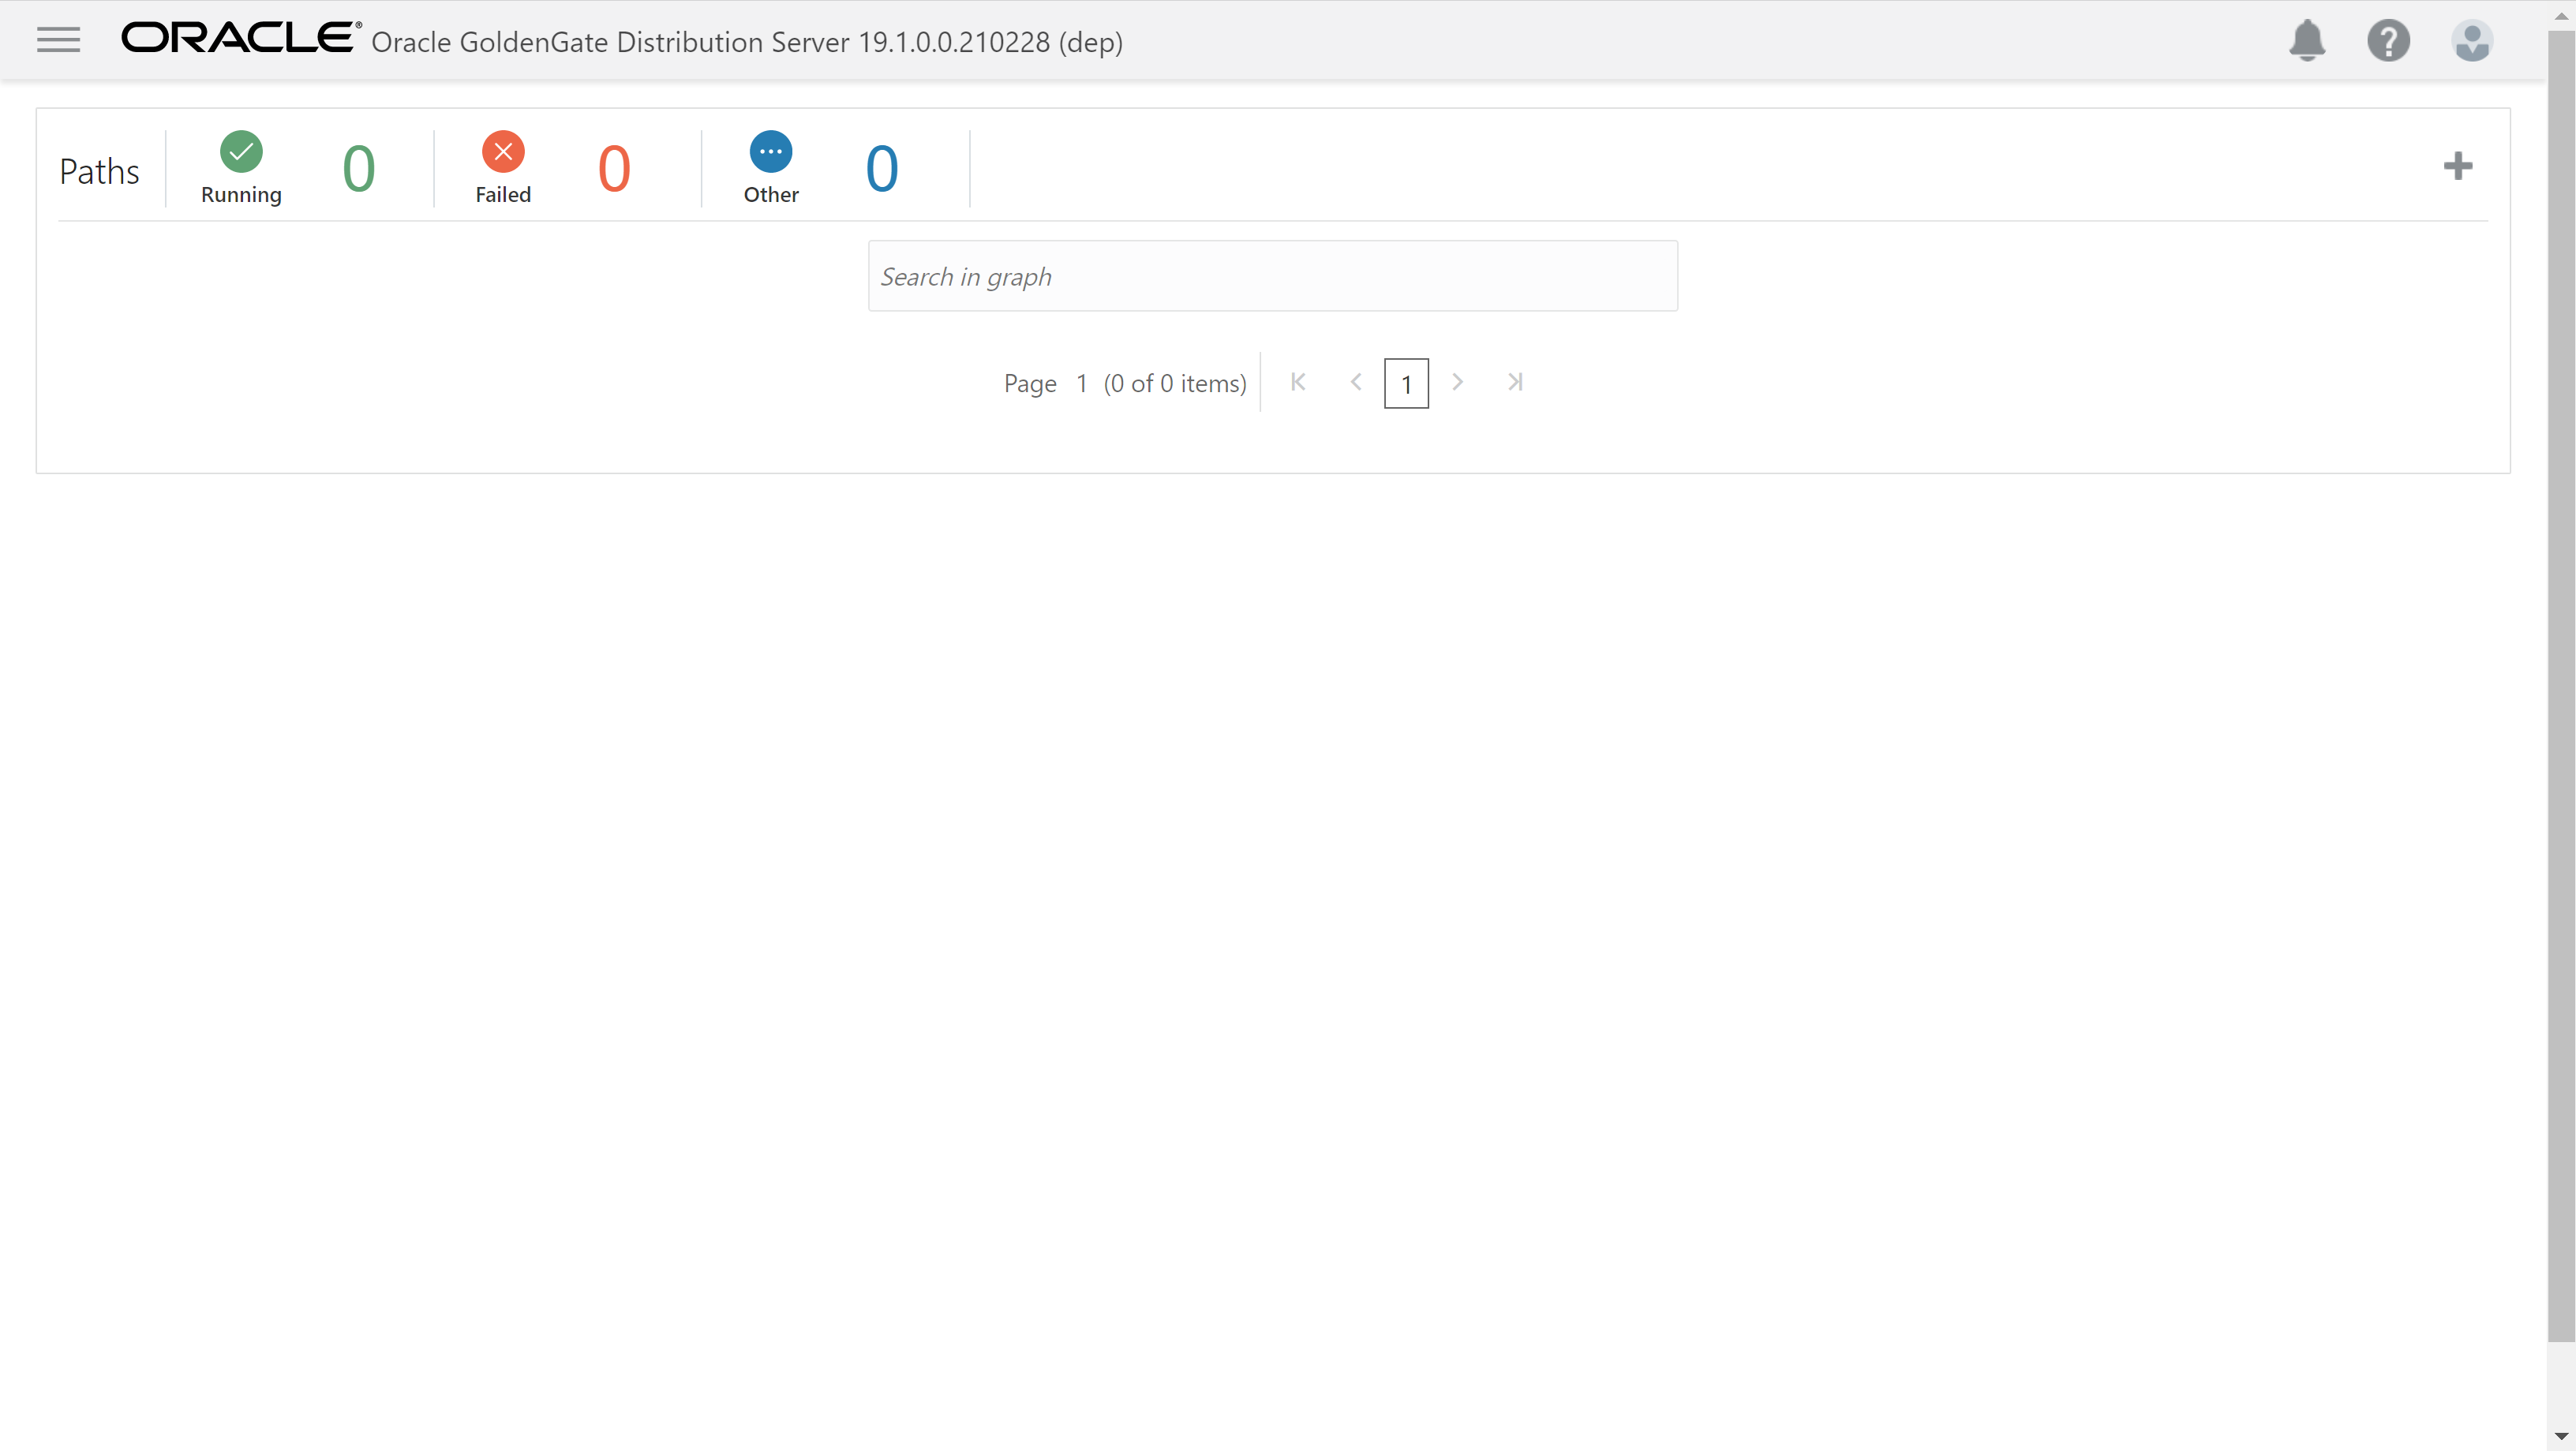Click the scrollbar down arrow
The width and height of the screenshot is (2576, 1451).
(x=2561, y=1437)
